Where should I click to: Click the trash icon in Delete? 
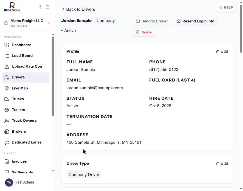(138, 32)
